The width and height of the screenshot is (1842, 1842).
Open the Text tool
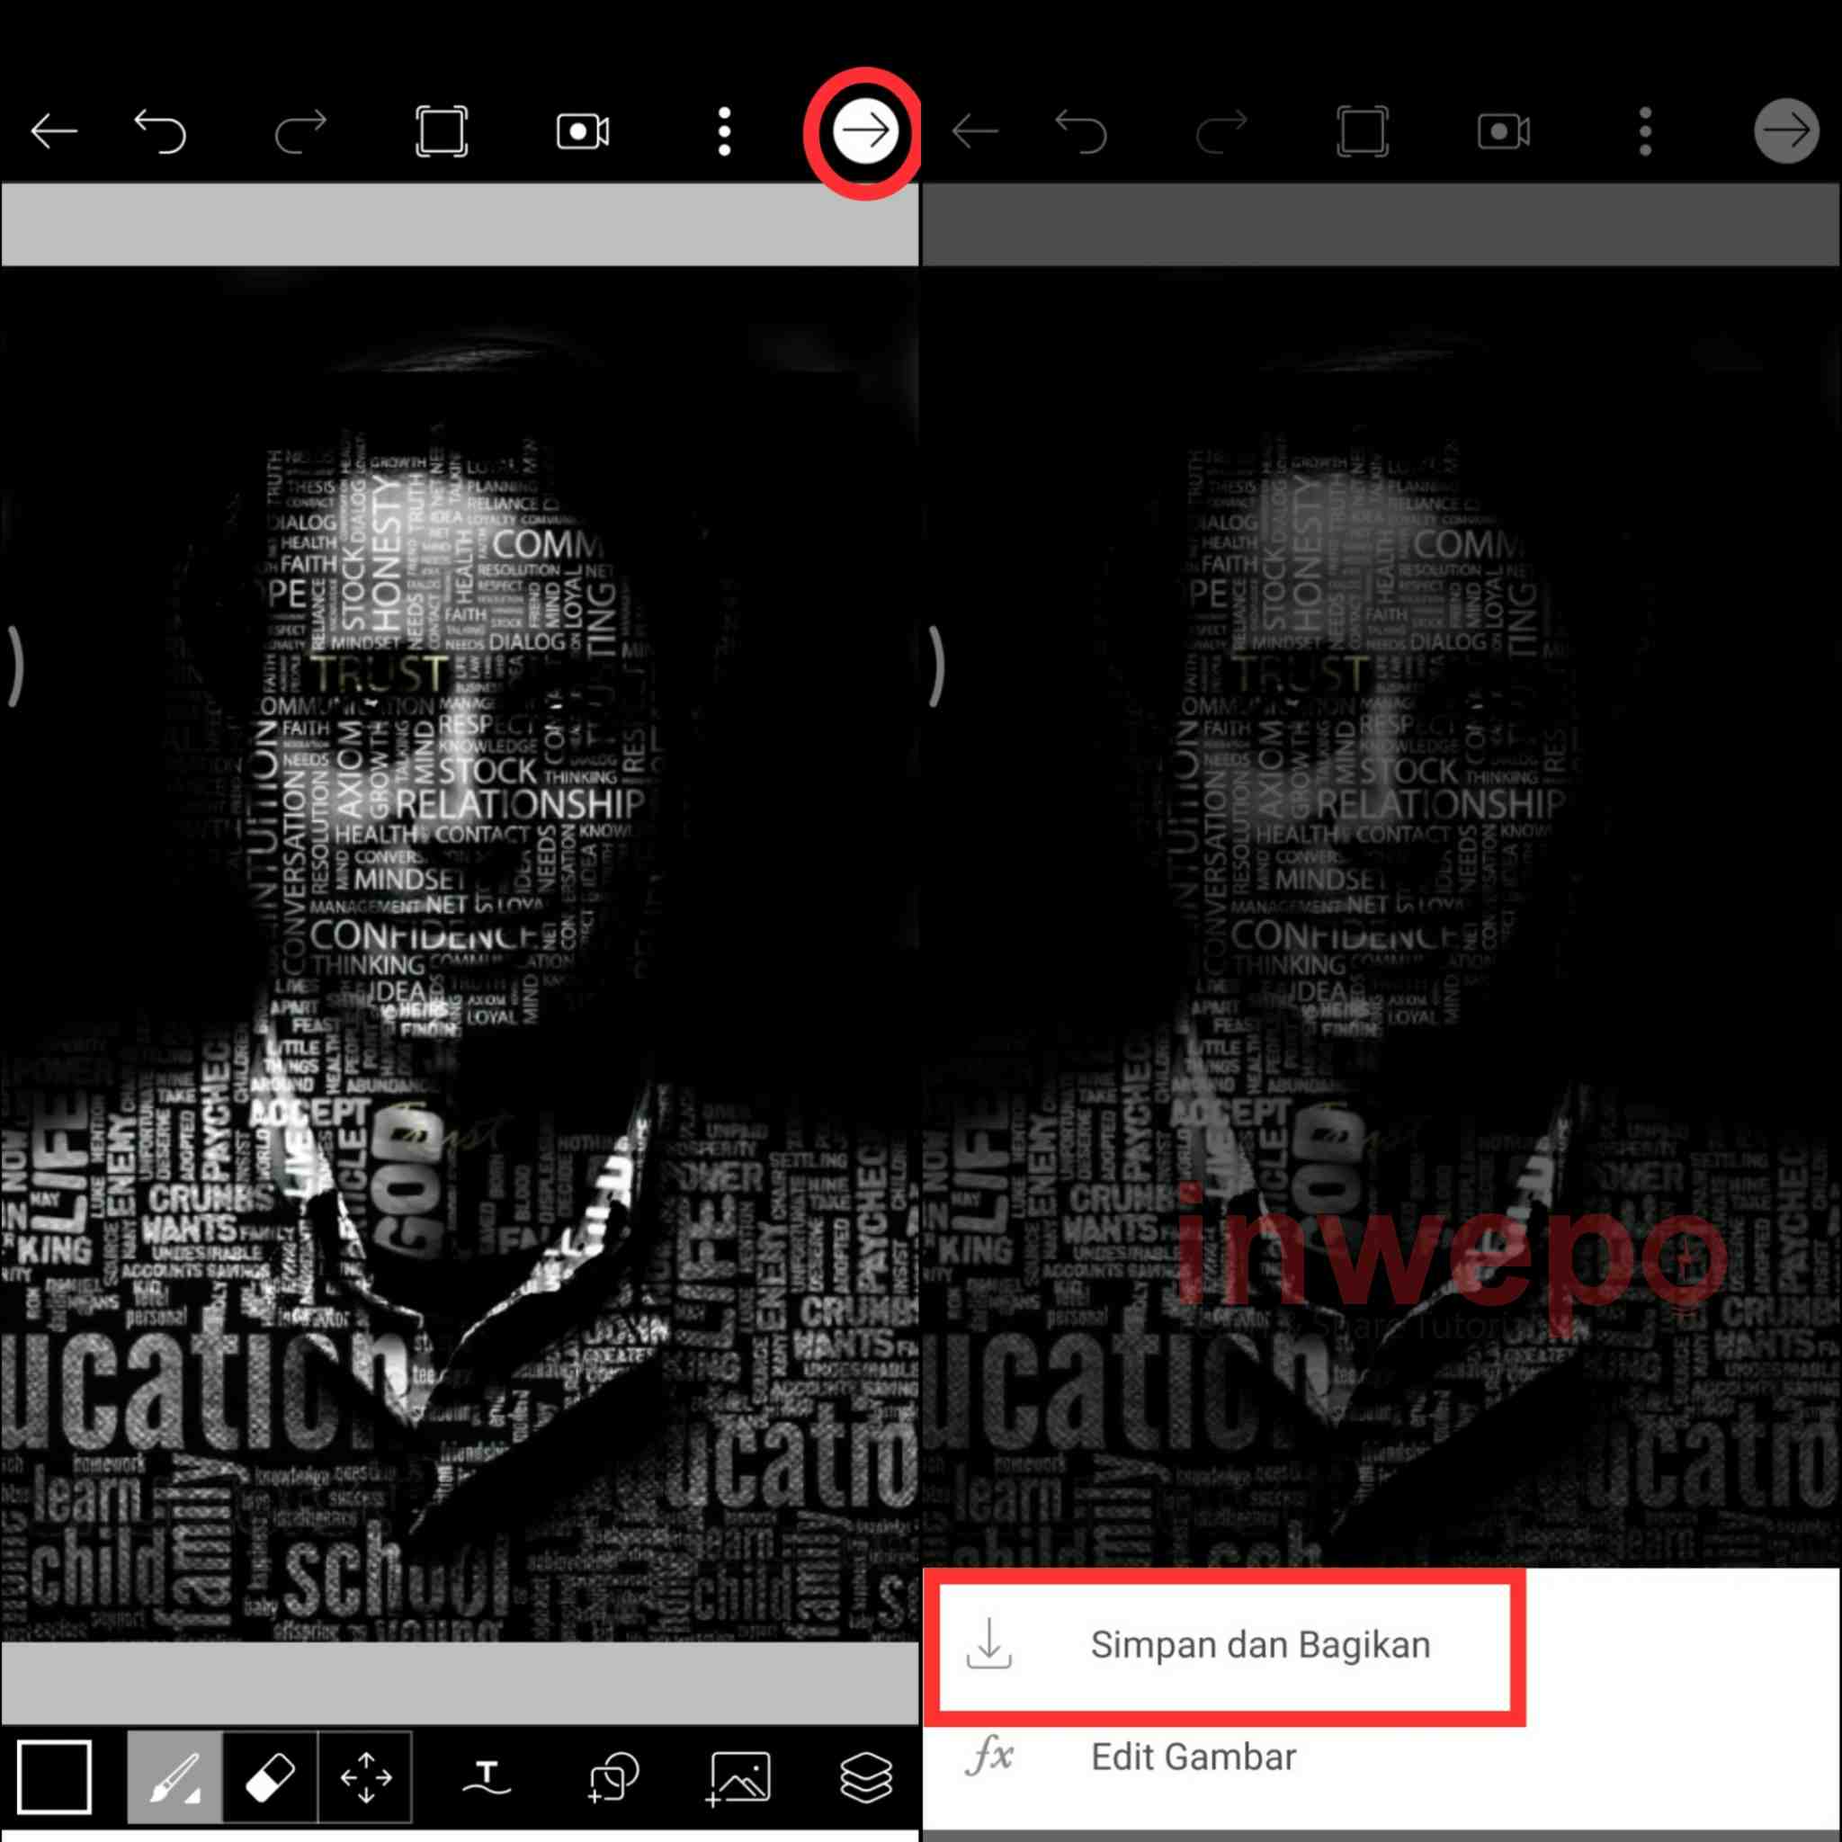coord(487,1777)
